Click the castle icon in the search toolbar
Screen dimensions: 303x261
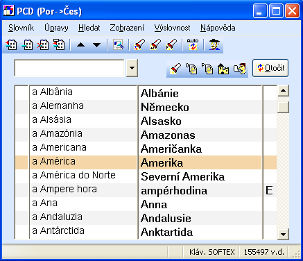(x=223, y=69)
